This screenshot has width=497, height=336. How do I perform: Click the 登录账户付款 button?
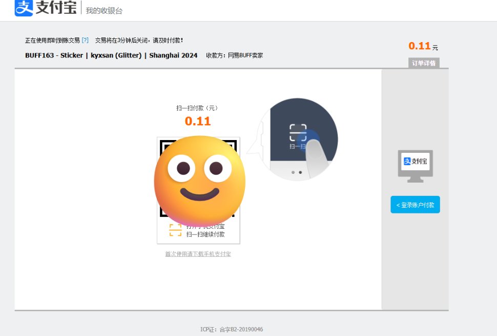coord(415,205)
